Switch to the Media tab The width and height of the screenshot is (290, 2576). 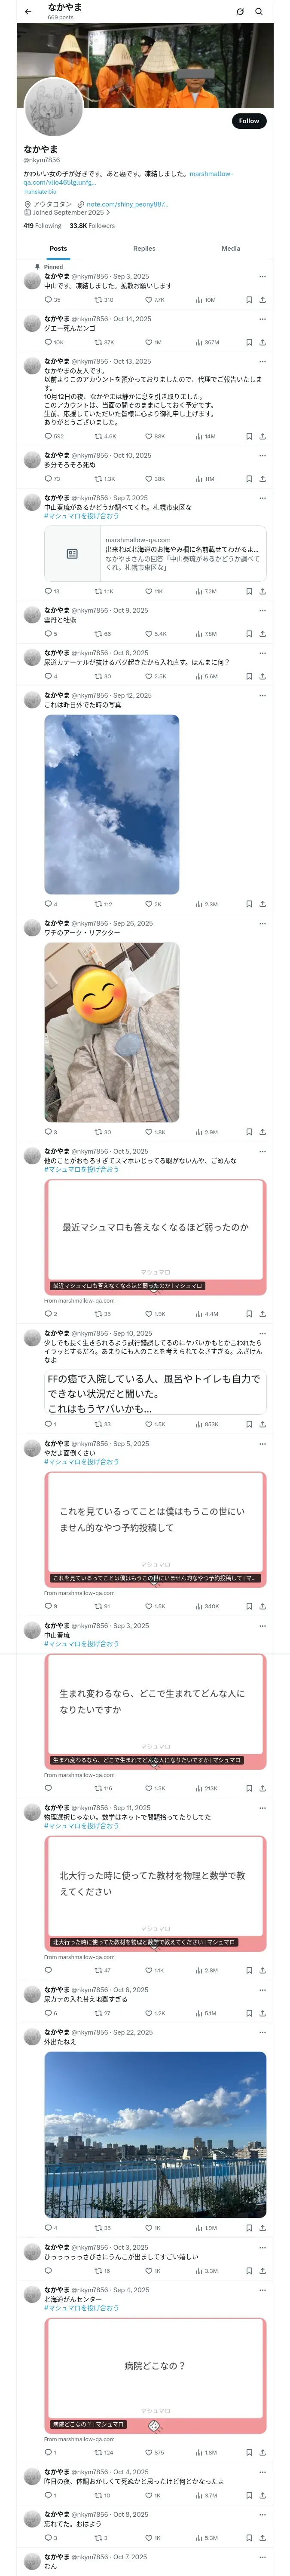click(x=231, y=248)
